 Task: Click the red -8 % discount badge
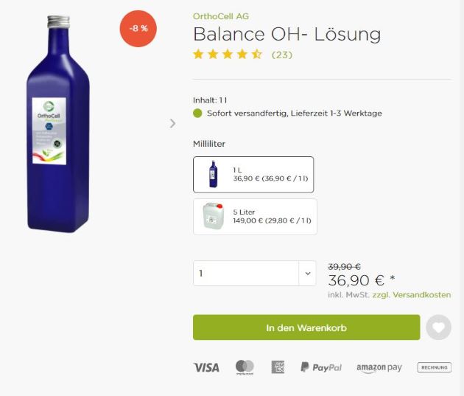pos(138,29)
